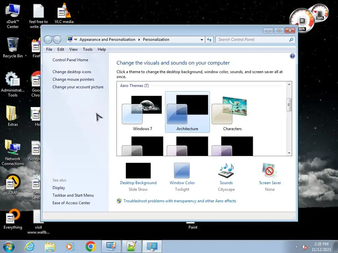
Task: Open the File menu
Action: coord(49,49)
